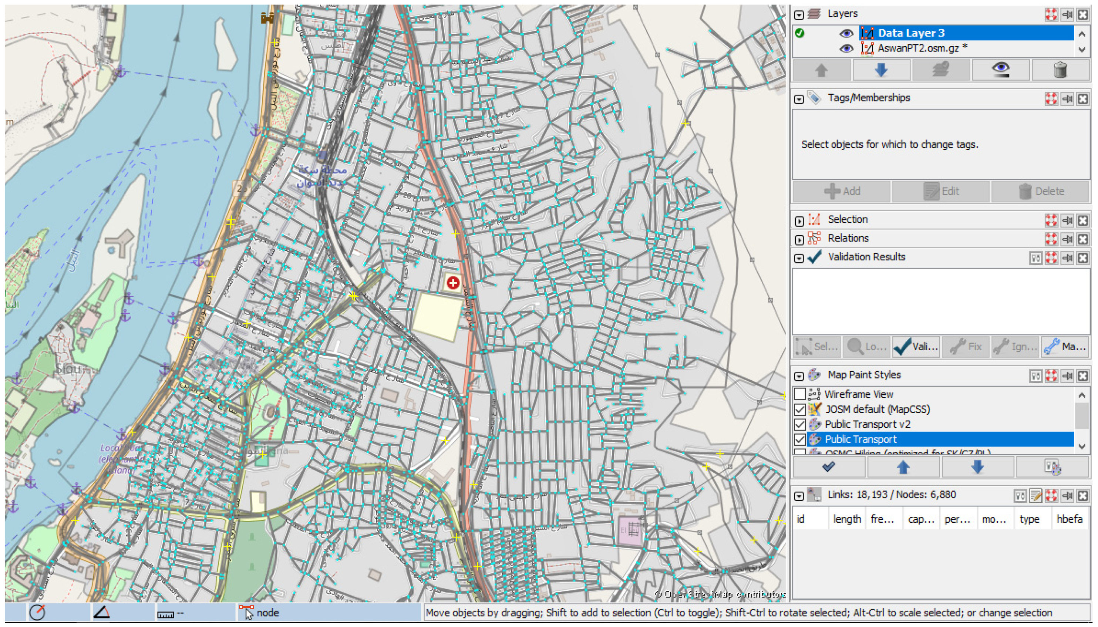Collapse the Validation Results panel
Viewport: 1098px width, 627px height.
[x=799, y=258]
